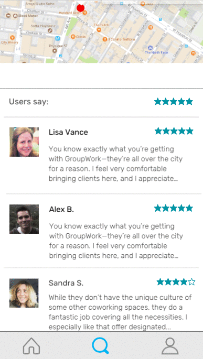Select the Il Corallo Trattoria restaurant marker
Screen dimensions: 203x359
click(x=105, y=39)
